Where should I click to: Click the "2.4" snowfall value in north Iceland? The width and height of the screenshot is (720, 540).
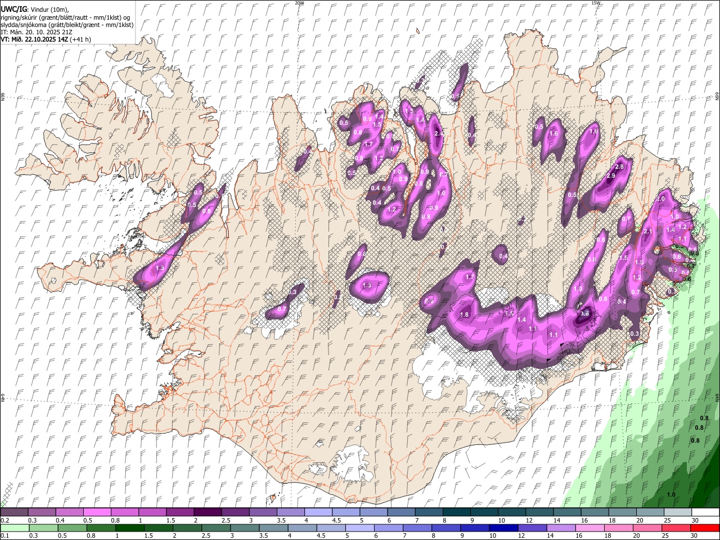[440, 133]
